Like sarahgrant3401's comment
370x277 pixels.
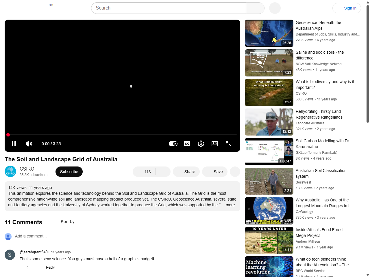[22, 267]
